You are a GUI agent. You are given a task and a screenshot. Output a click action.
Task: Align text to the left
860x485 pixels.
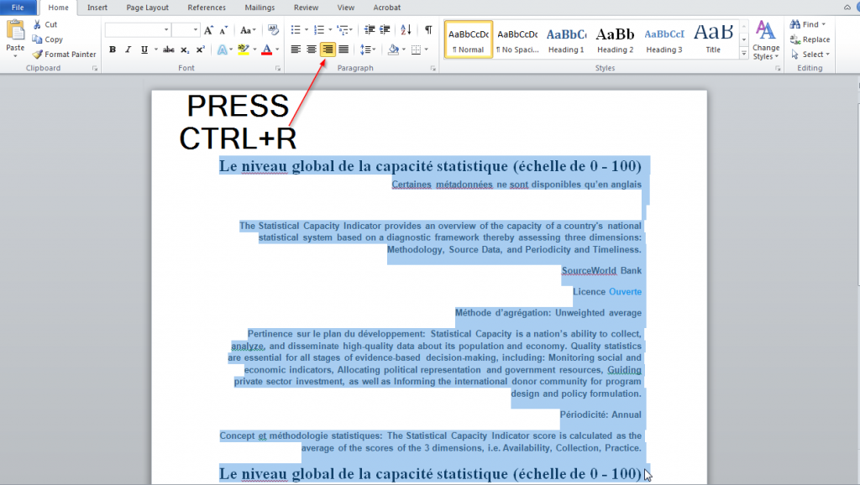coord(296,50)
